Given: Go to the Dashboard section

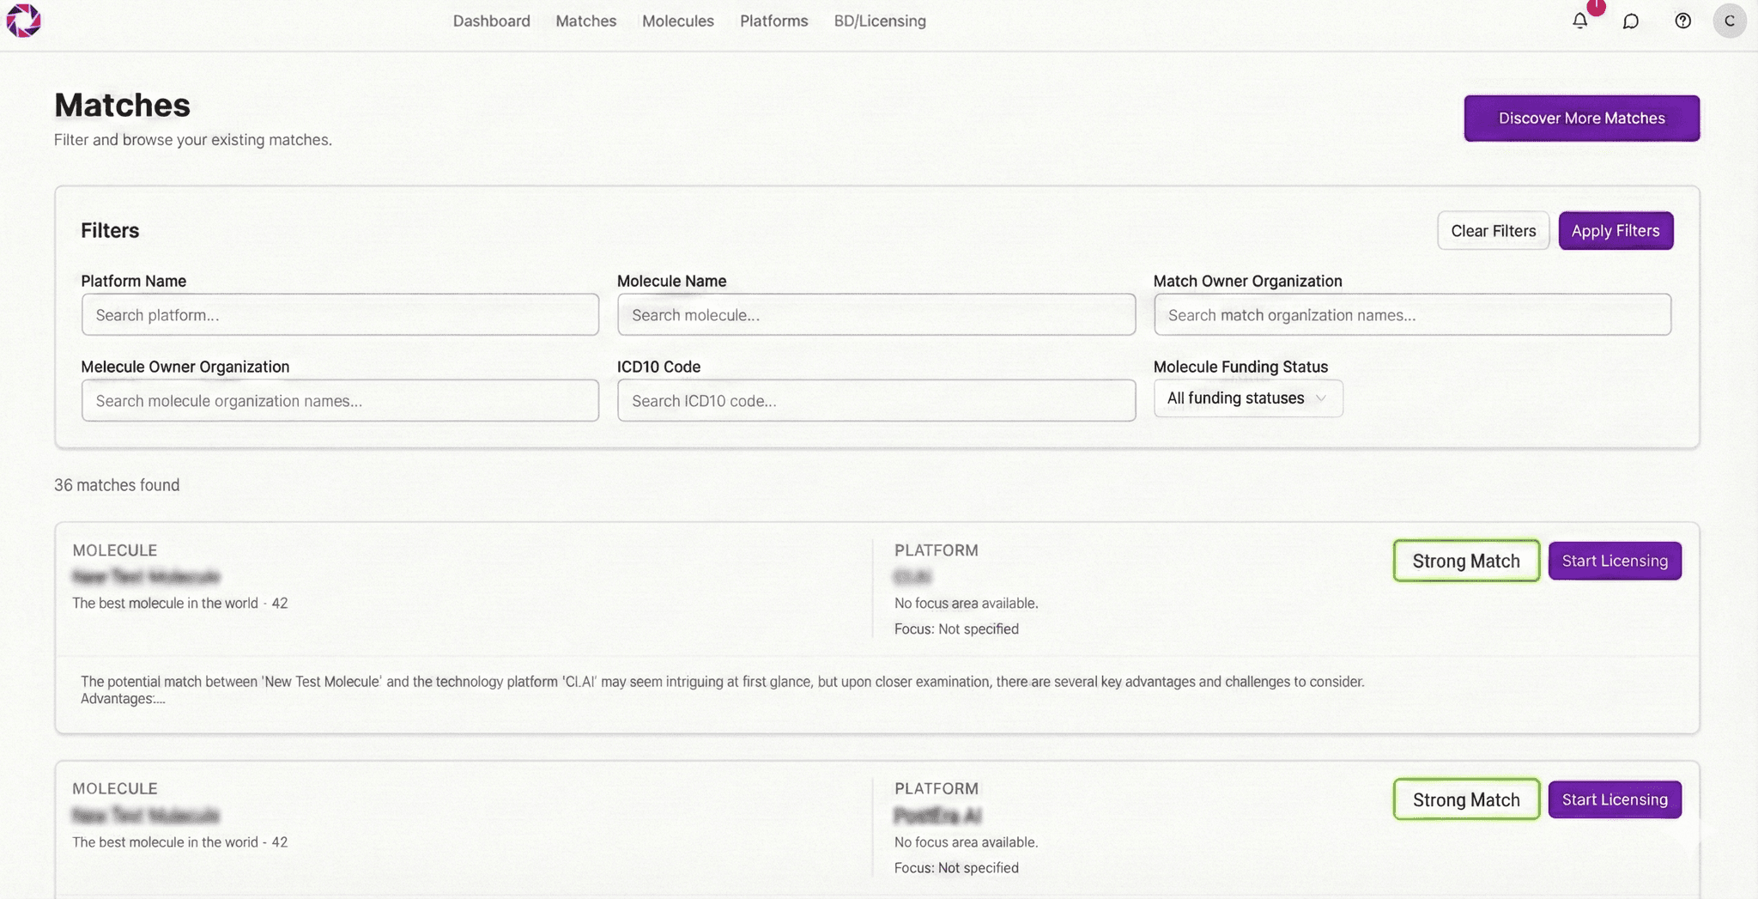Looking at the screenshot, I should [x=492, y=21].
